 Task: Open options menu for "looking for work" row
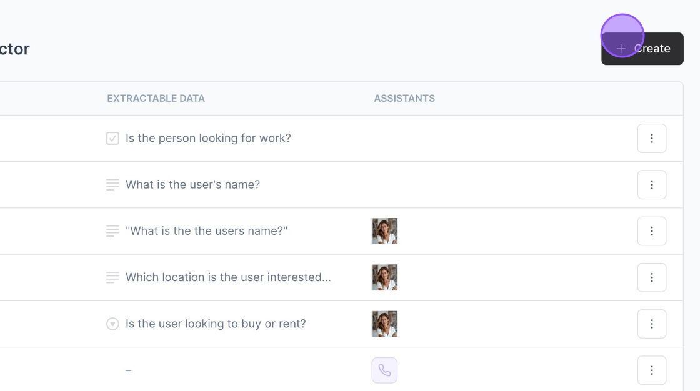pyautogui.click(x=652, y=139)
